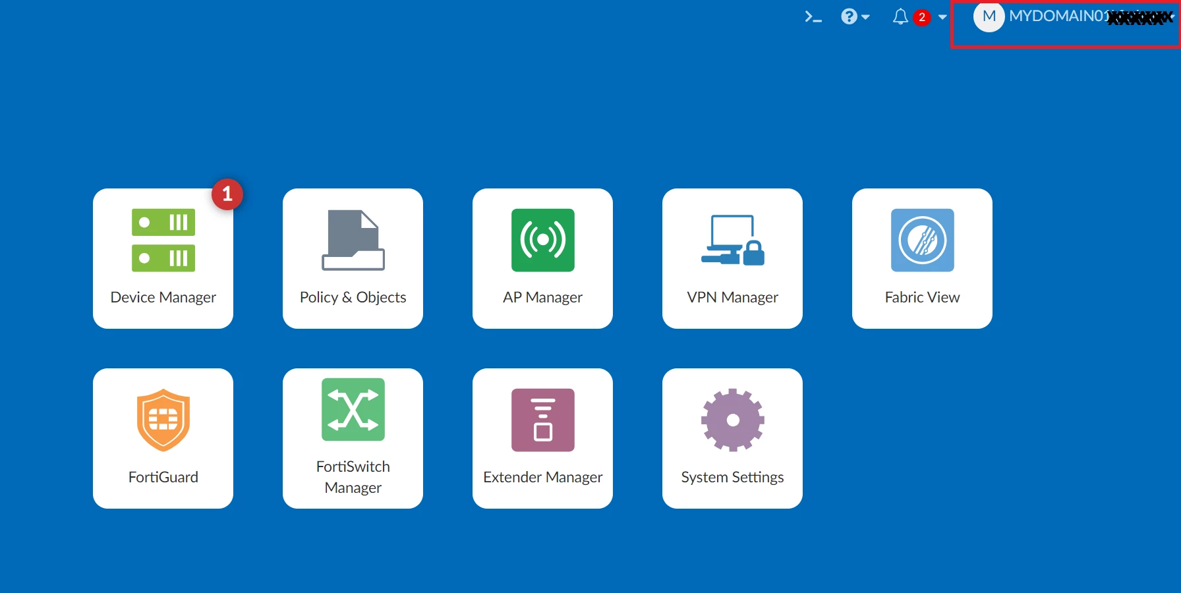1181x593 pixels.
Task: Open the Device Manager tile
Action: point(163,258)
